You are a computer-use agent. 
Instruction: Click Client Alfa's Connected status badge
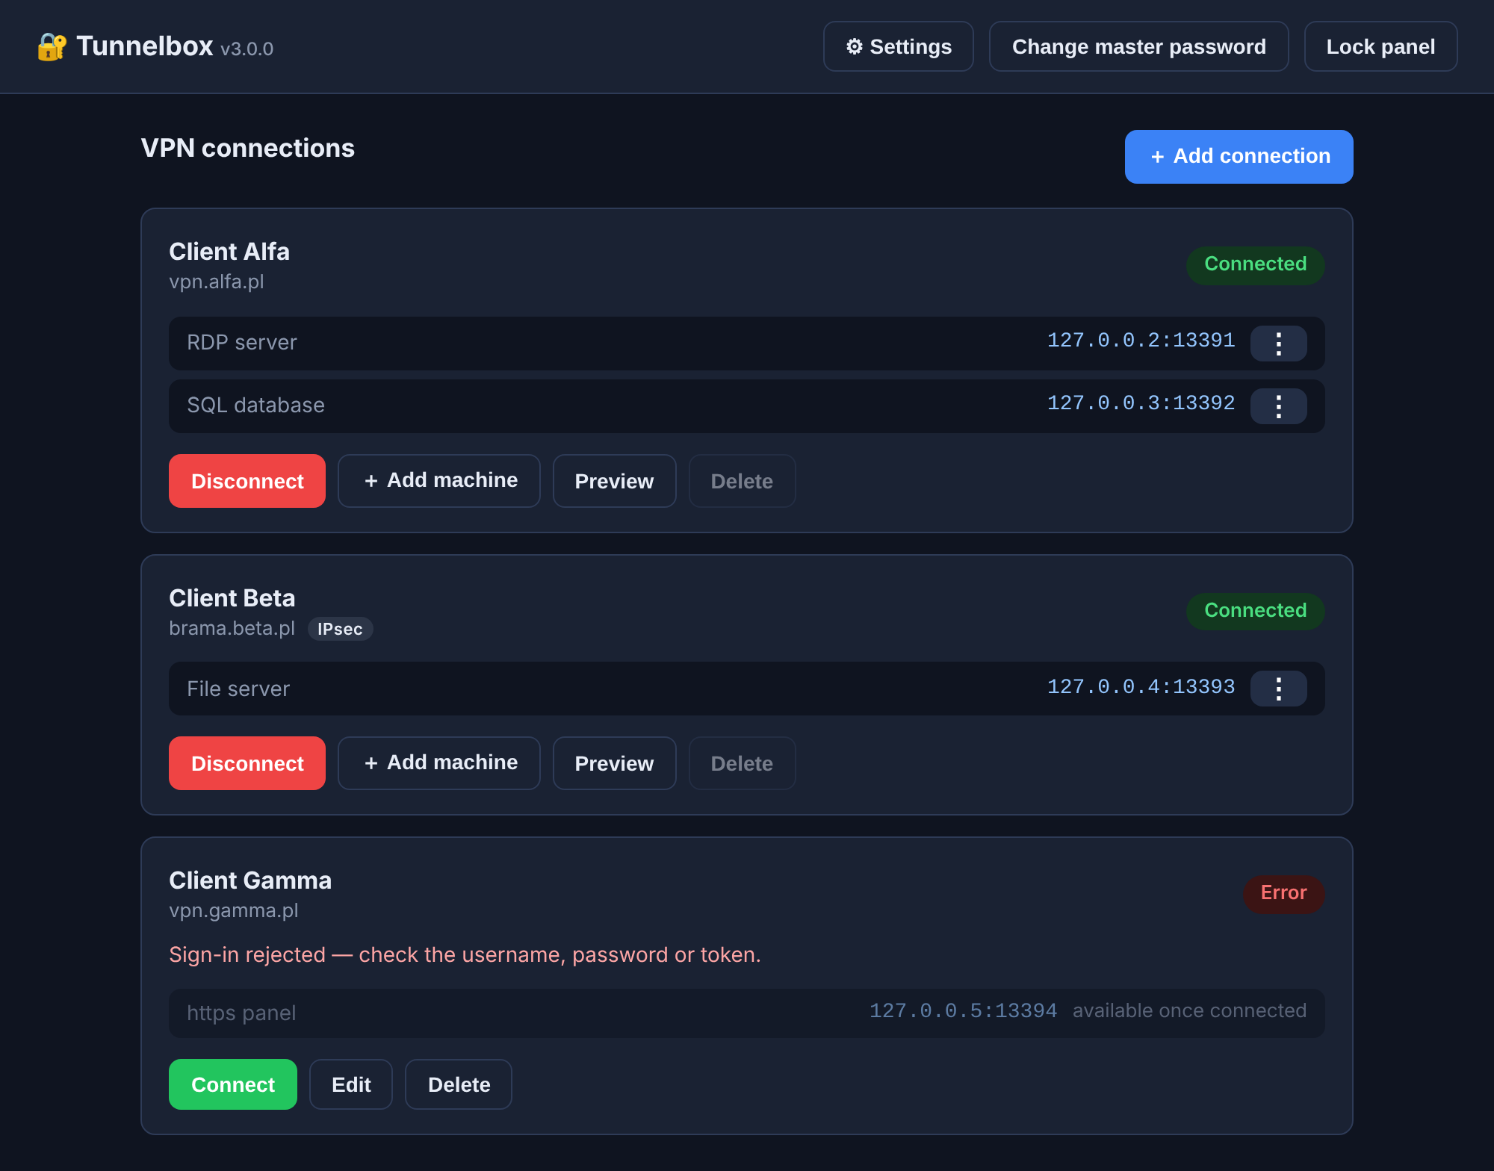pyautogui.click(x=1255, y=264)
